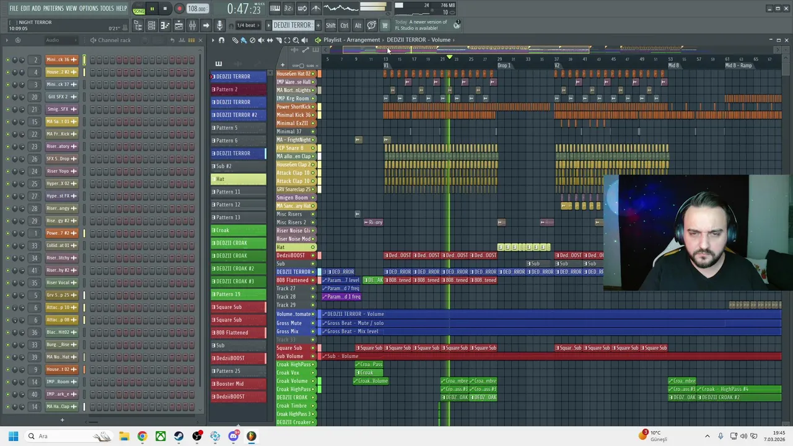
Task: Click the Alt button in toolbar
Action: point(358,25)
